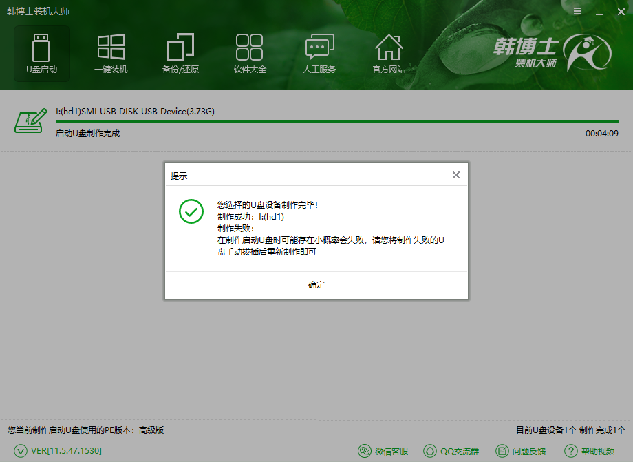This screenshot has width=633, height=462.
Task: Open the hamburger menu
Action: tap(577, 11)
